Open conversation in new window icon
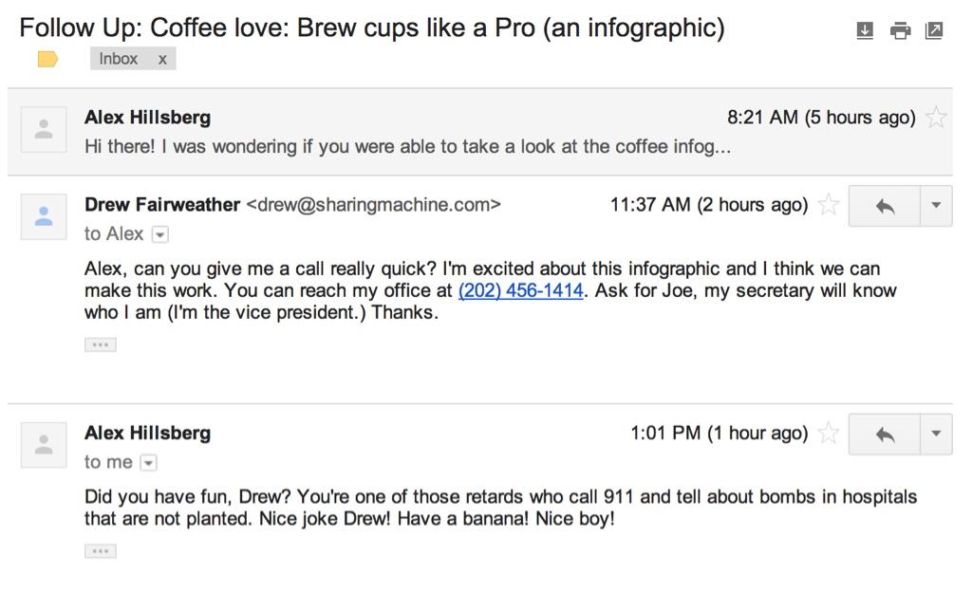This screenshot has width=972, height=593. pyautogui.click(x=934, y=30)
